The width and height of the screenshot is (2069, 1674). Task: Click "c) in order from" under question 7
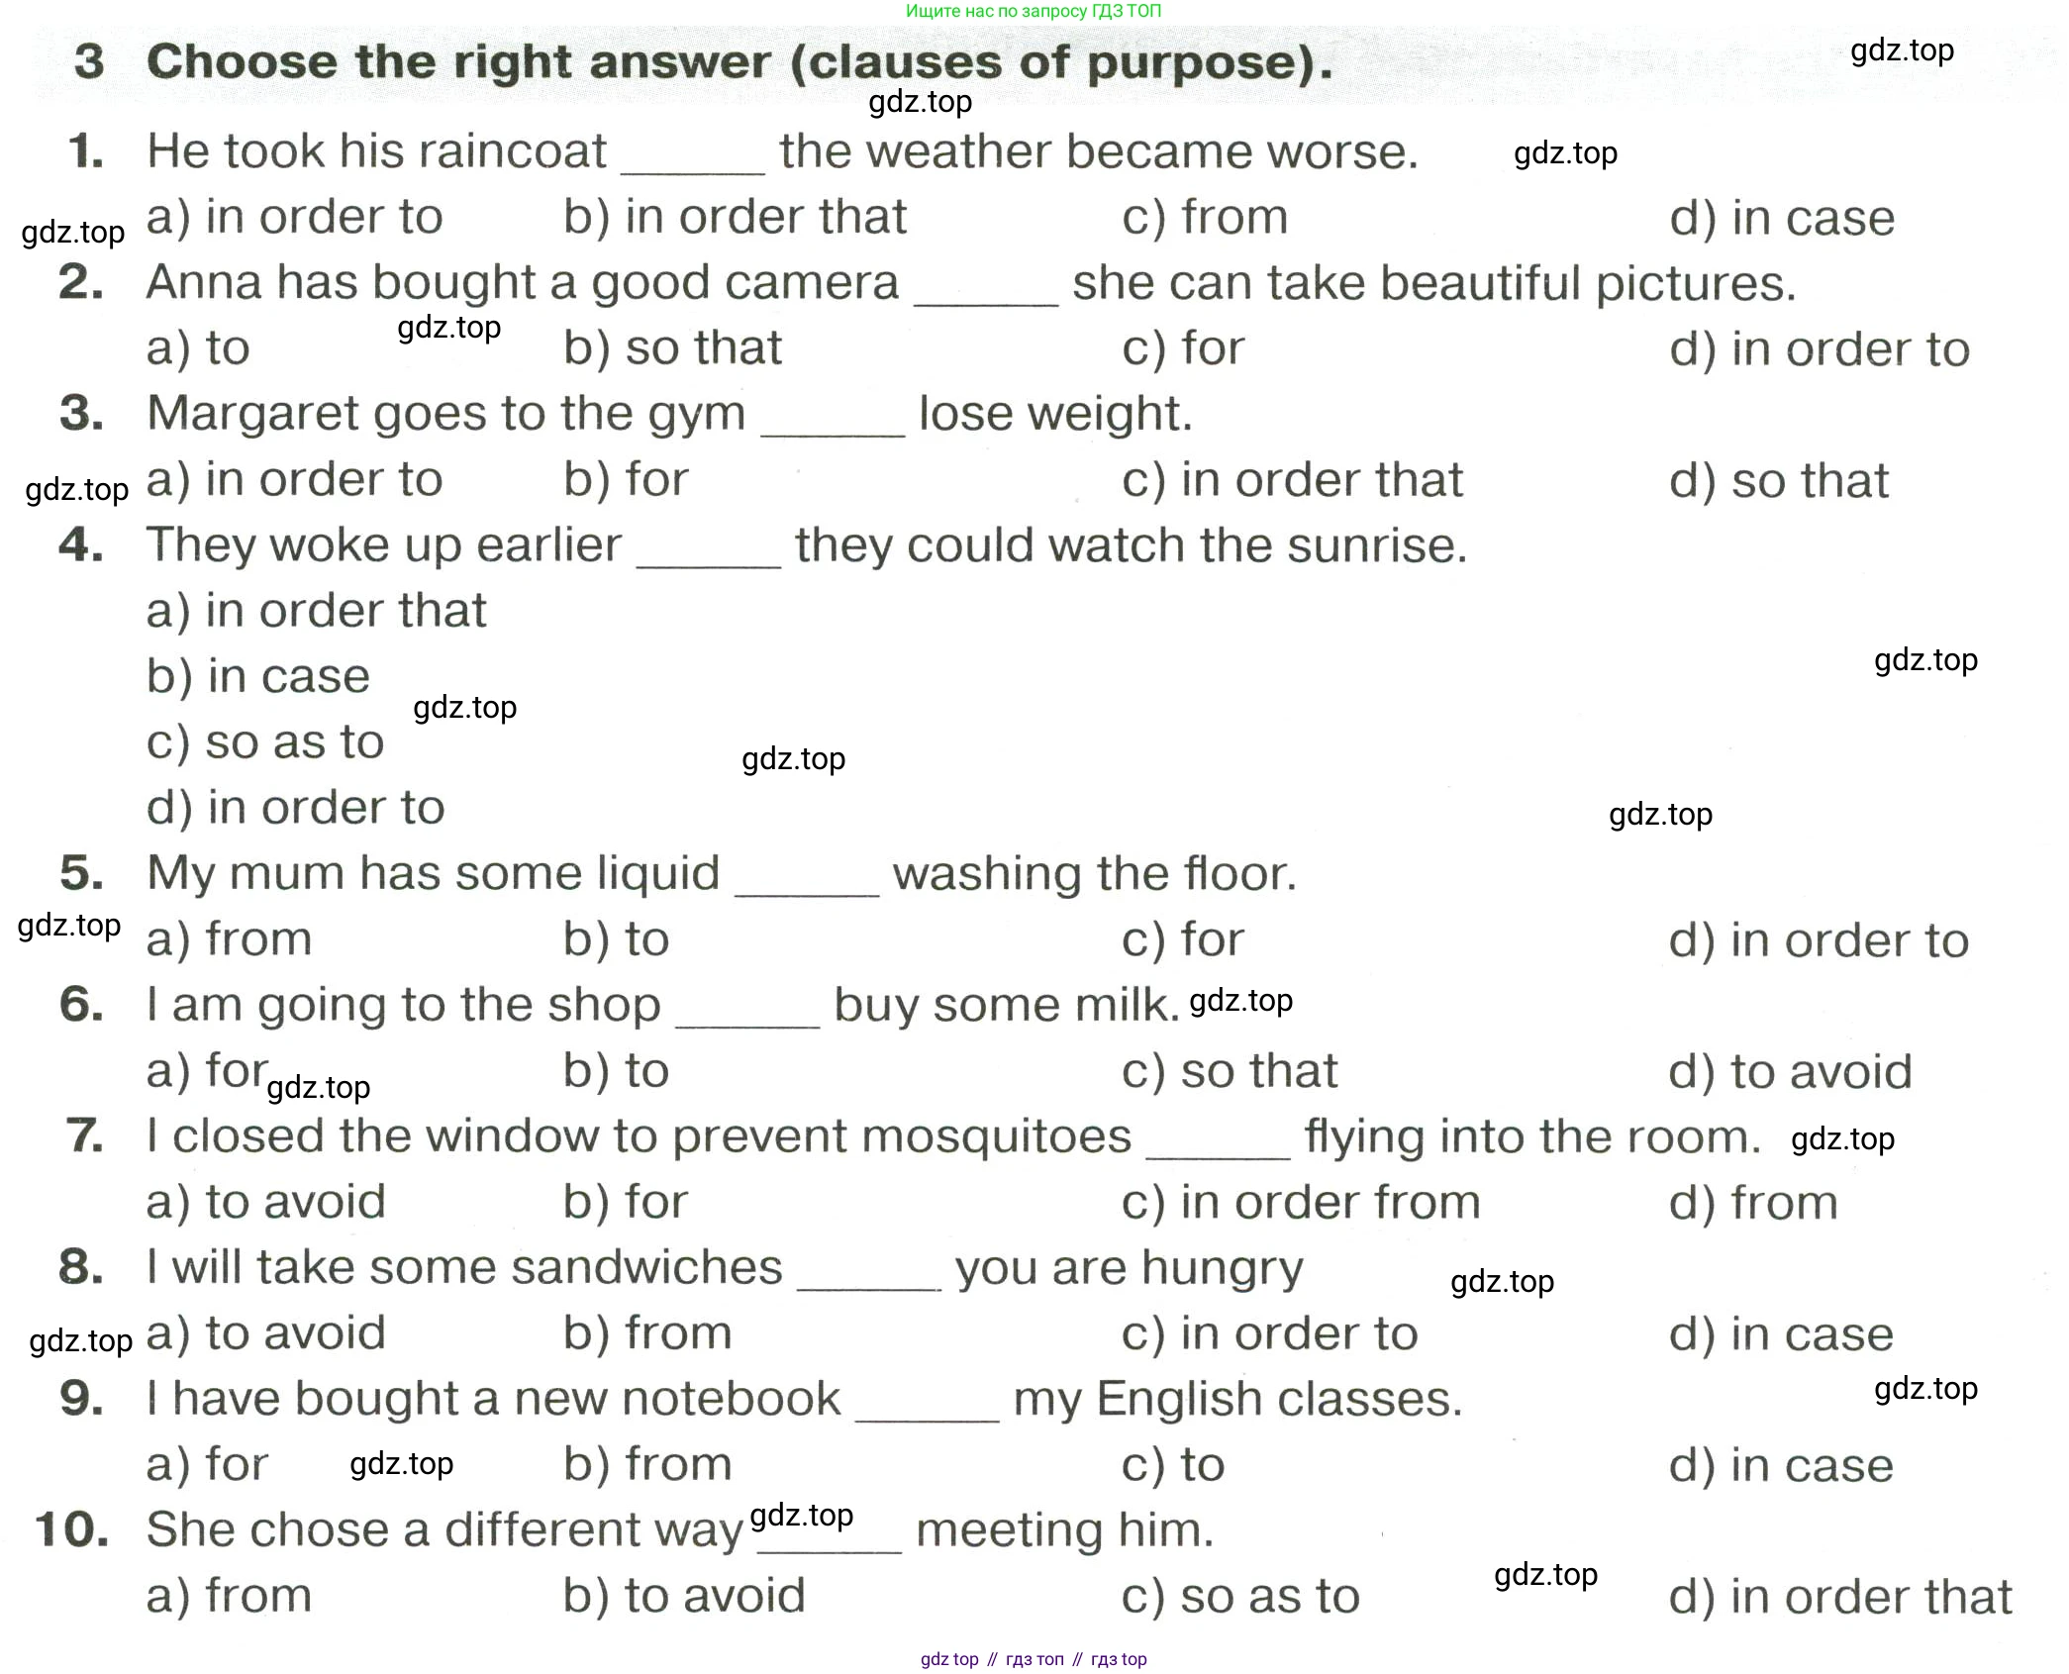point(1300,1203)
